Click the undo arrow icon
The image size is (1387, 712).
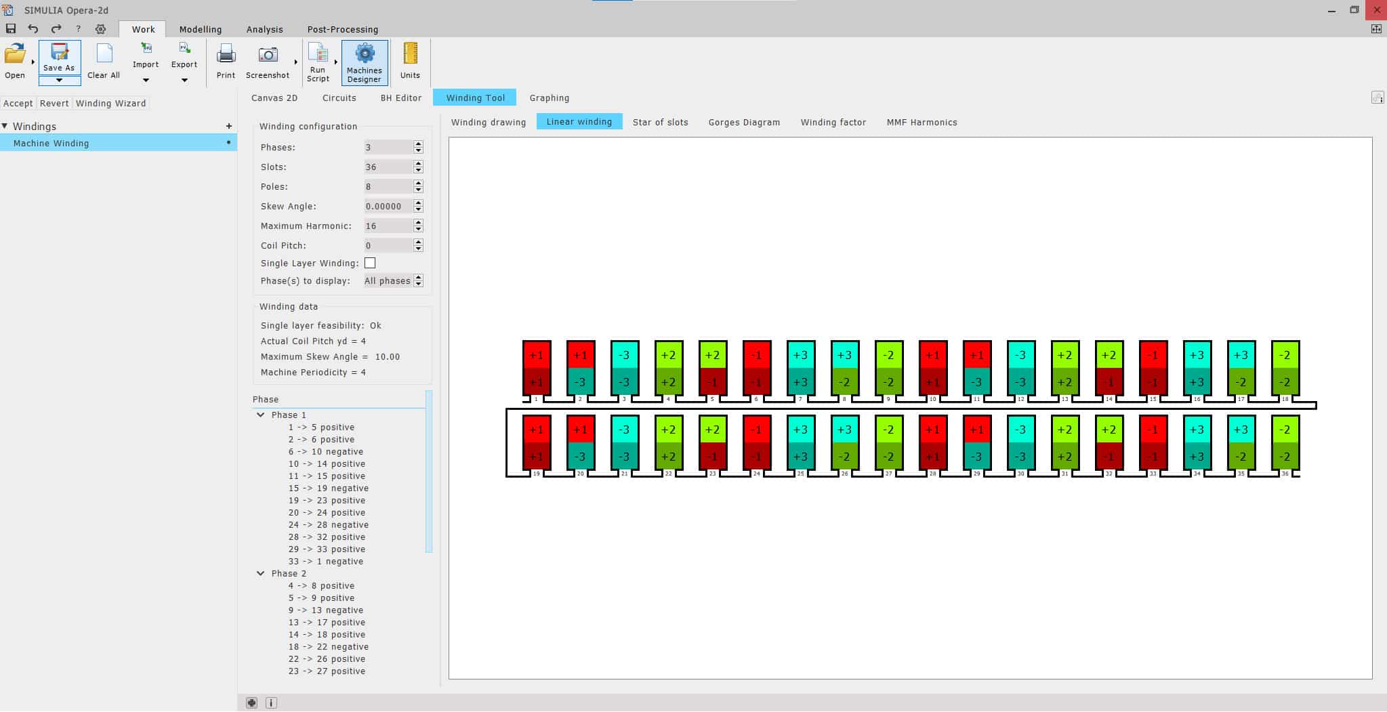[33, 28]
